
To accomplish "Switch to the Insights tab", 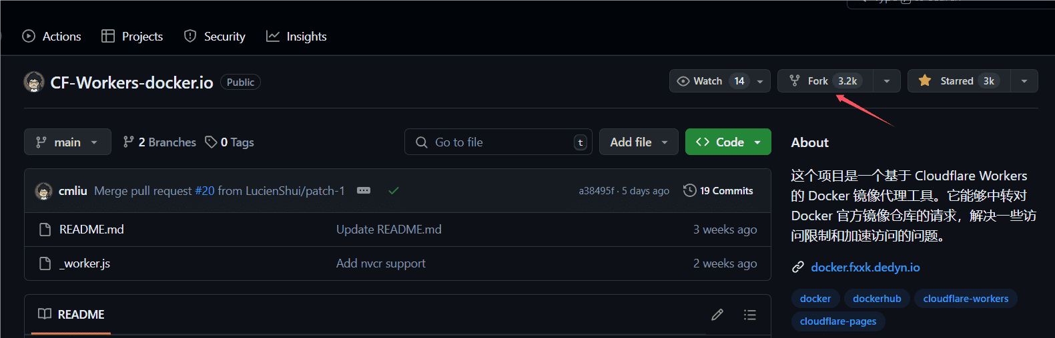I will [296, 37].
